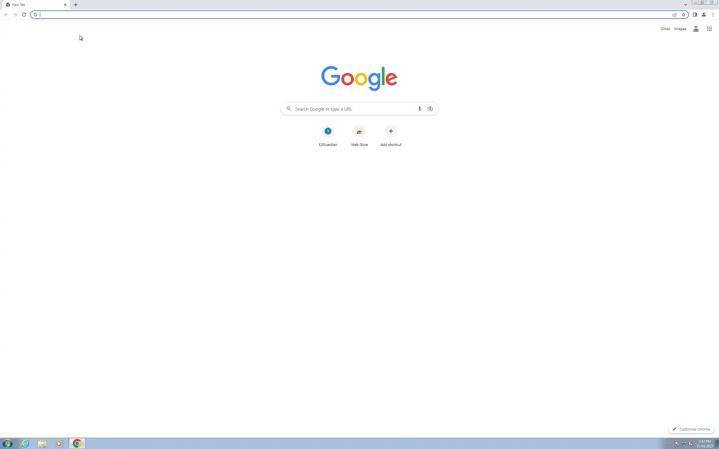Open Chrome three-dot menu
Viewport: 719px width, 449px height.
click(x=713, y=15)
